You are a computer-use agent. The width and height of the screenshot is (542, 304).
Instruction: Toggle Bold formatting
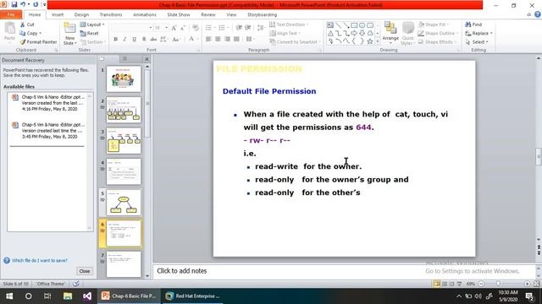115,40
